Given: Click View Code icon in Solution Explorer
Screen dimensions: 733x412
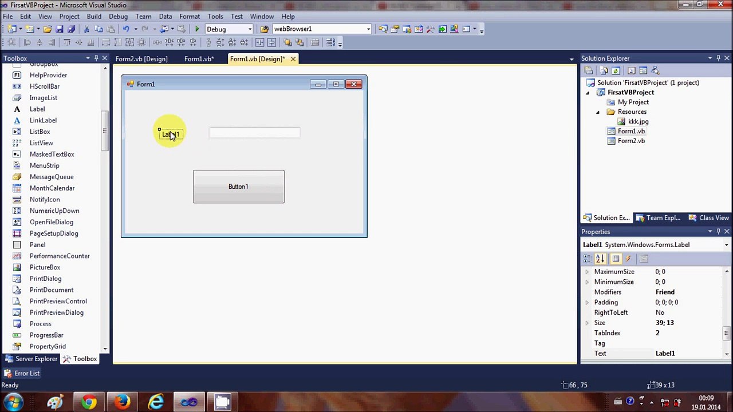Looking at the screenshot, I should coord(631,70).
